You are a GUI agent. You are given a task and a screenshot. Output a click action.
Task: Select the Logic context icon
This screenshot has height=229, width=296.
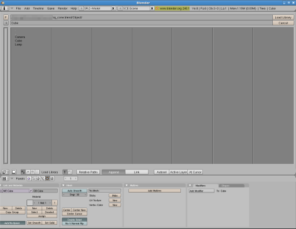29,179
